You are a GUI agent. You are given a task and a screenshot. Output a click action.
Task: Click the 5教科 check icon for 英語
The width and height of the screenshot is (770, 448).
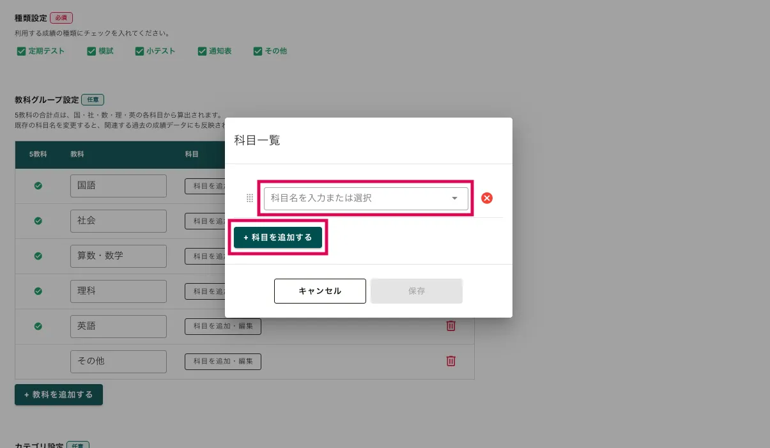click(38, 326)
